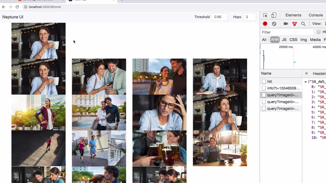This screenshot has height=183, width=326.
Task: Filter requests by XHR
Action: 275,40
